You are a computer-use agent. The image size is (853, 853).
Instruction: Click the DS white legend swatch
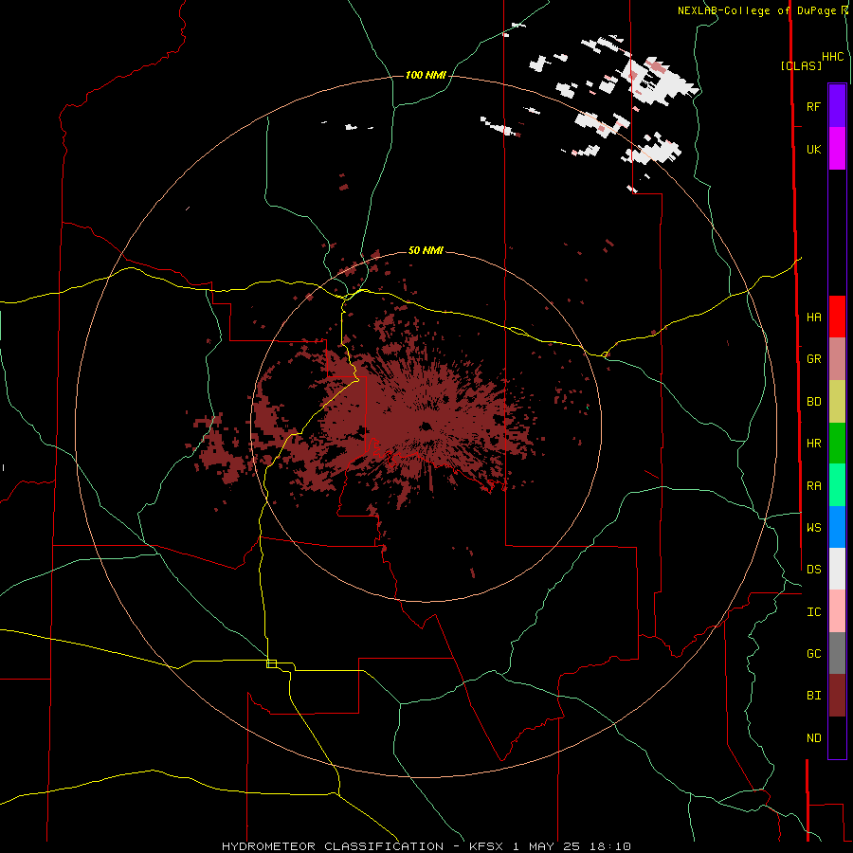[x=837, y=569]
